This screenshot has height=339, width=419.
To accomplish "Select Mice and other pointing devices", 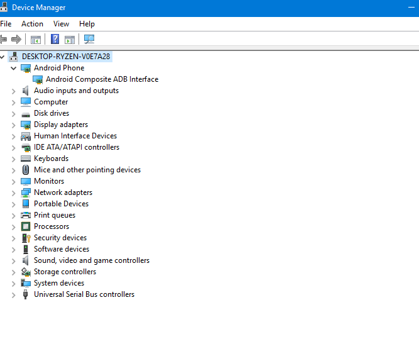I will 87,170.
